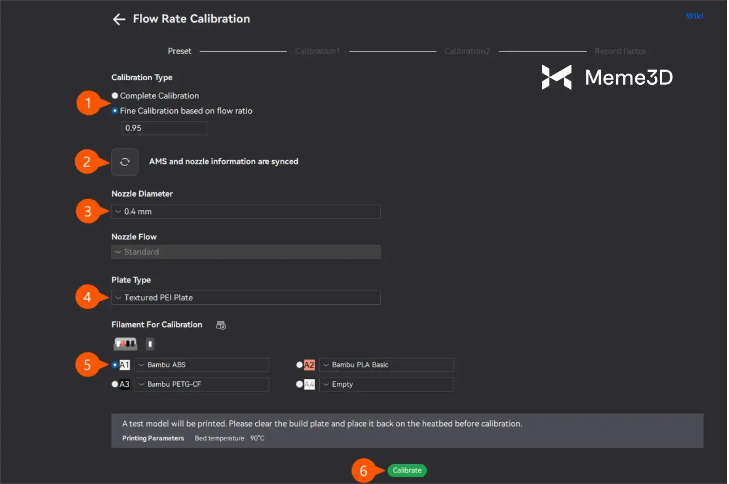Click the Meme3D logo icon

coord(556,77)
